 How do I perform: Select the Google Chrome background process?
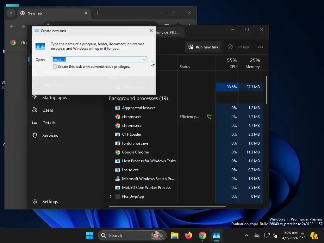click(x=135, y=152)
